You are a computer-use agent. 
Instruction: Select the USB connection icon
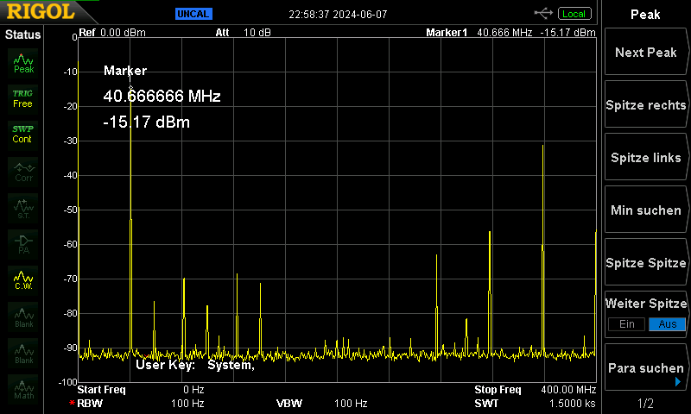coord(543,14)
